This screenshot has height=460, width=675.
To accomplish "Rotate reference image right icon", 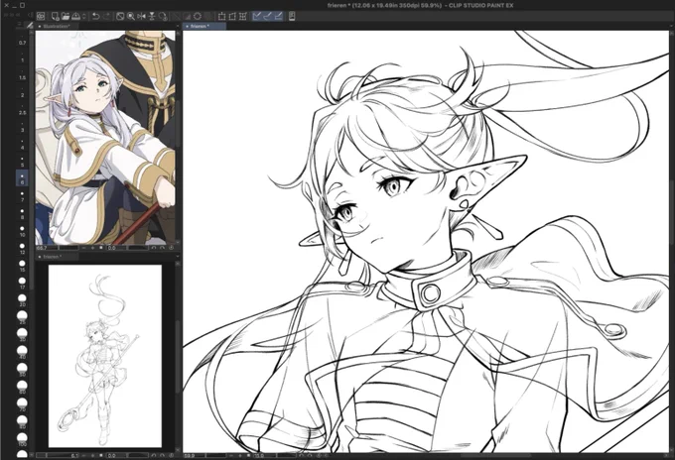I will click(x=162, y=248).
